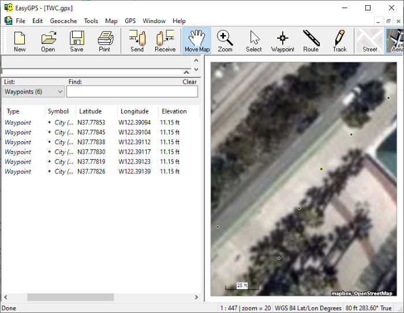Click the longitude cell W122.39139
This screenshot has height=313, width=404.
point(134,171)
